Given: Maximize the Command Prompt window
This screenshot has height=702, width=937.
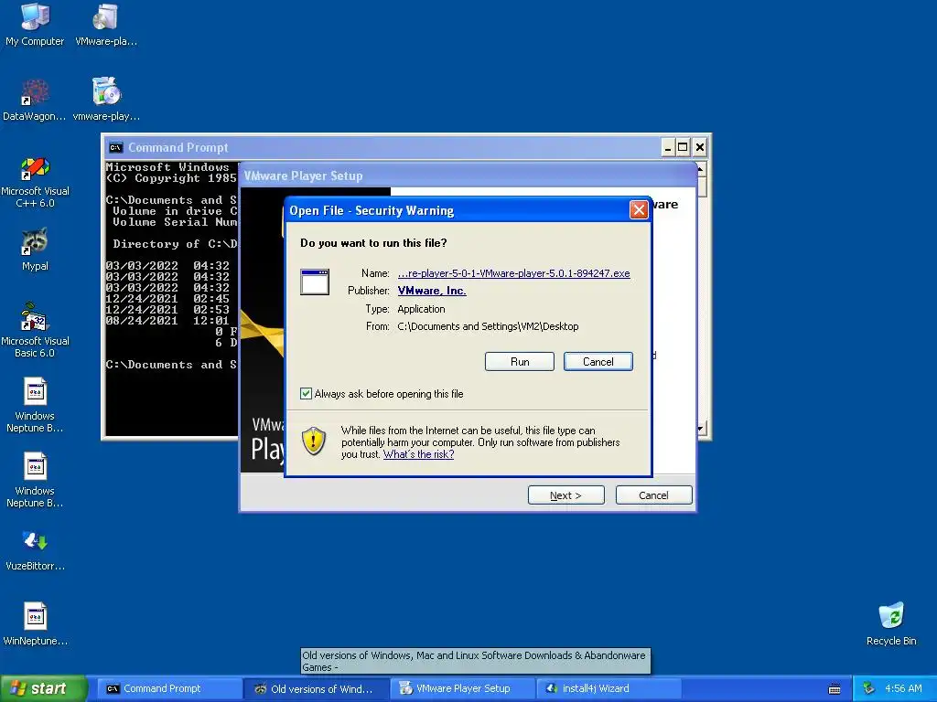Looking at the screenshot, I should coord(683,147).
